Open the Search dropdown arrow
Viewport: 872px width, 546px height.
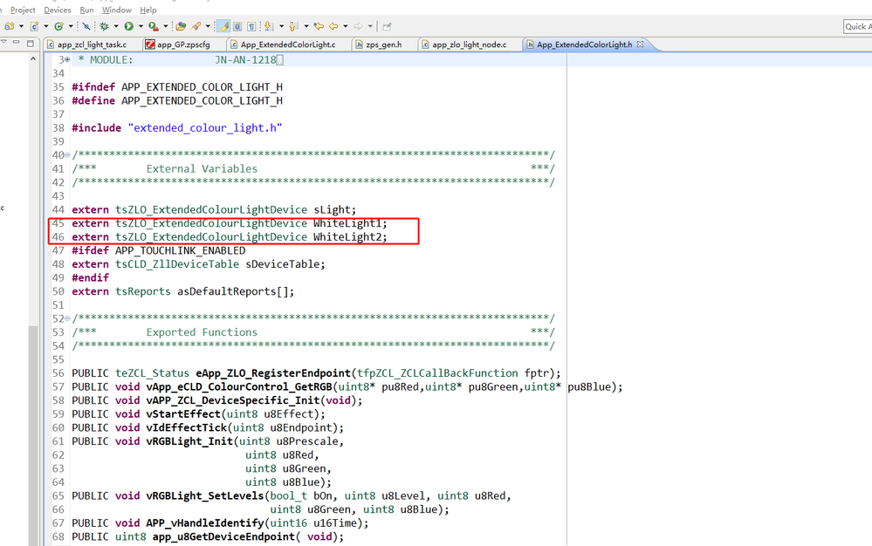tap(208, 26)
